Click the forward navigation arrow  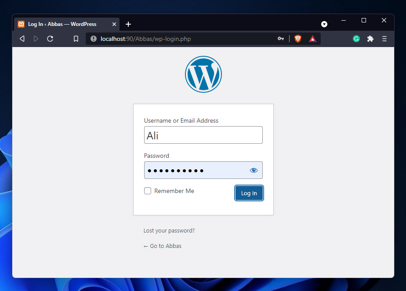(x=36, y=39)
